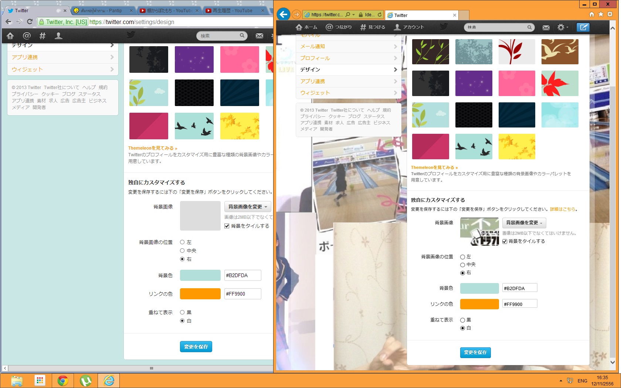Click the 変更を保存 button in Chrome
The image size is (621, 388).
tap(196, 347)
